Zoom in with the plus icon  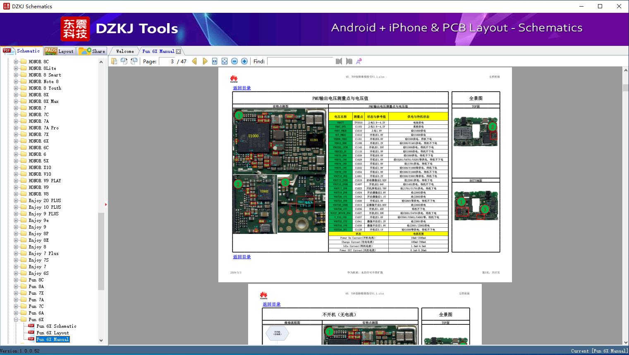(244, 61)
